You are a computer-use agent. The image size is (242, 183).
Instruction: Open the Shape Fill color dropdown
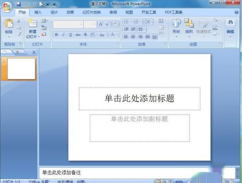coord(216,21)
